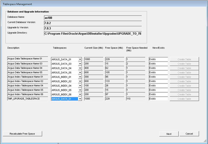208x144 pixels.
Task: Click the Tablespace Management title bar
Action: point(104,4)
